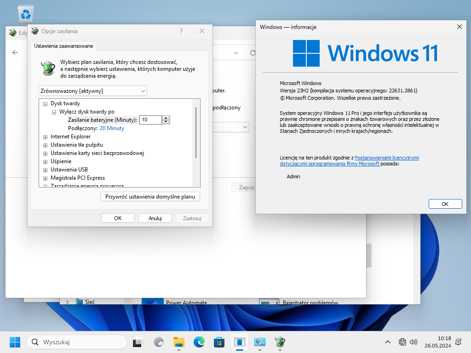Screen dimensions: 471x353
Task: Increase battery minutes with the up spinner
Action: (x=166, y=118)
